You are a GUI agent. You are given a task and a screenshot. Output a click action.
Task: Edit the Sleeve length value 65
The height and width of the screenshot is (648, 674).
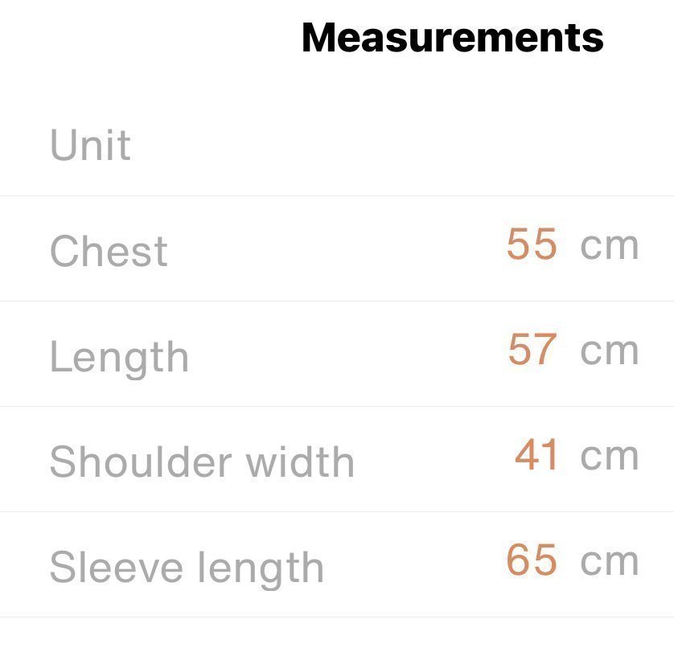click(532, 560)
